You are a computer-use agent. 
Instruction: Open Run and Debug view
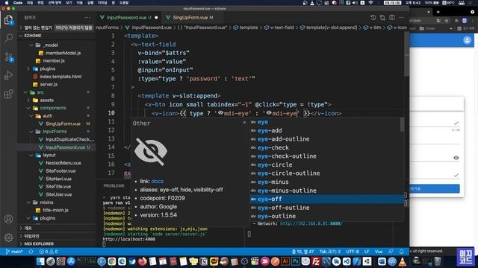8,75
